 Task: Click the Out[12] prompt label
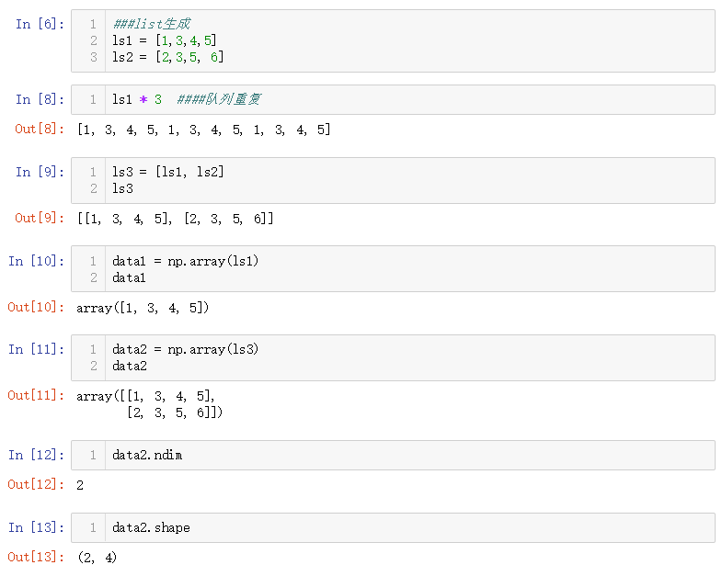(x=36, y=484)
